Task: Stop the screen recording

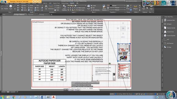Action: (x=39, y=1)
